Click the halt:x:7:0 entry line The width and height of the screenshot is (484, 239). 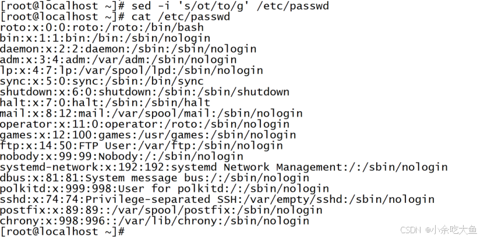(105, 102)
